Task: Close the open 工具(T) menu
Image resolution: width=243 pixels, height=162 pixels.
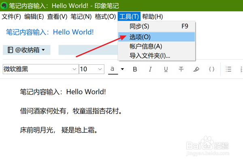Action: [129, 17]
